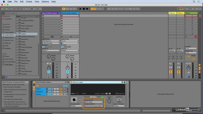Viewport: 203px width, 114px height.
Task: Open the Live menu in the menu bar
Action: pyautogui.click(x=10, y=2)
